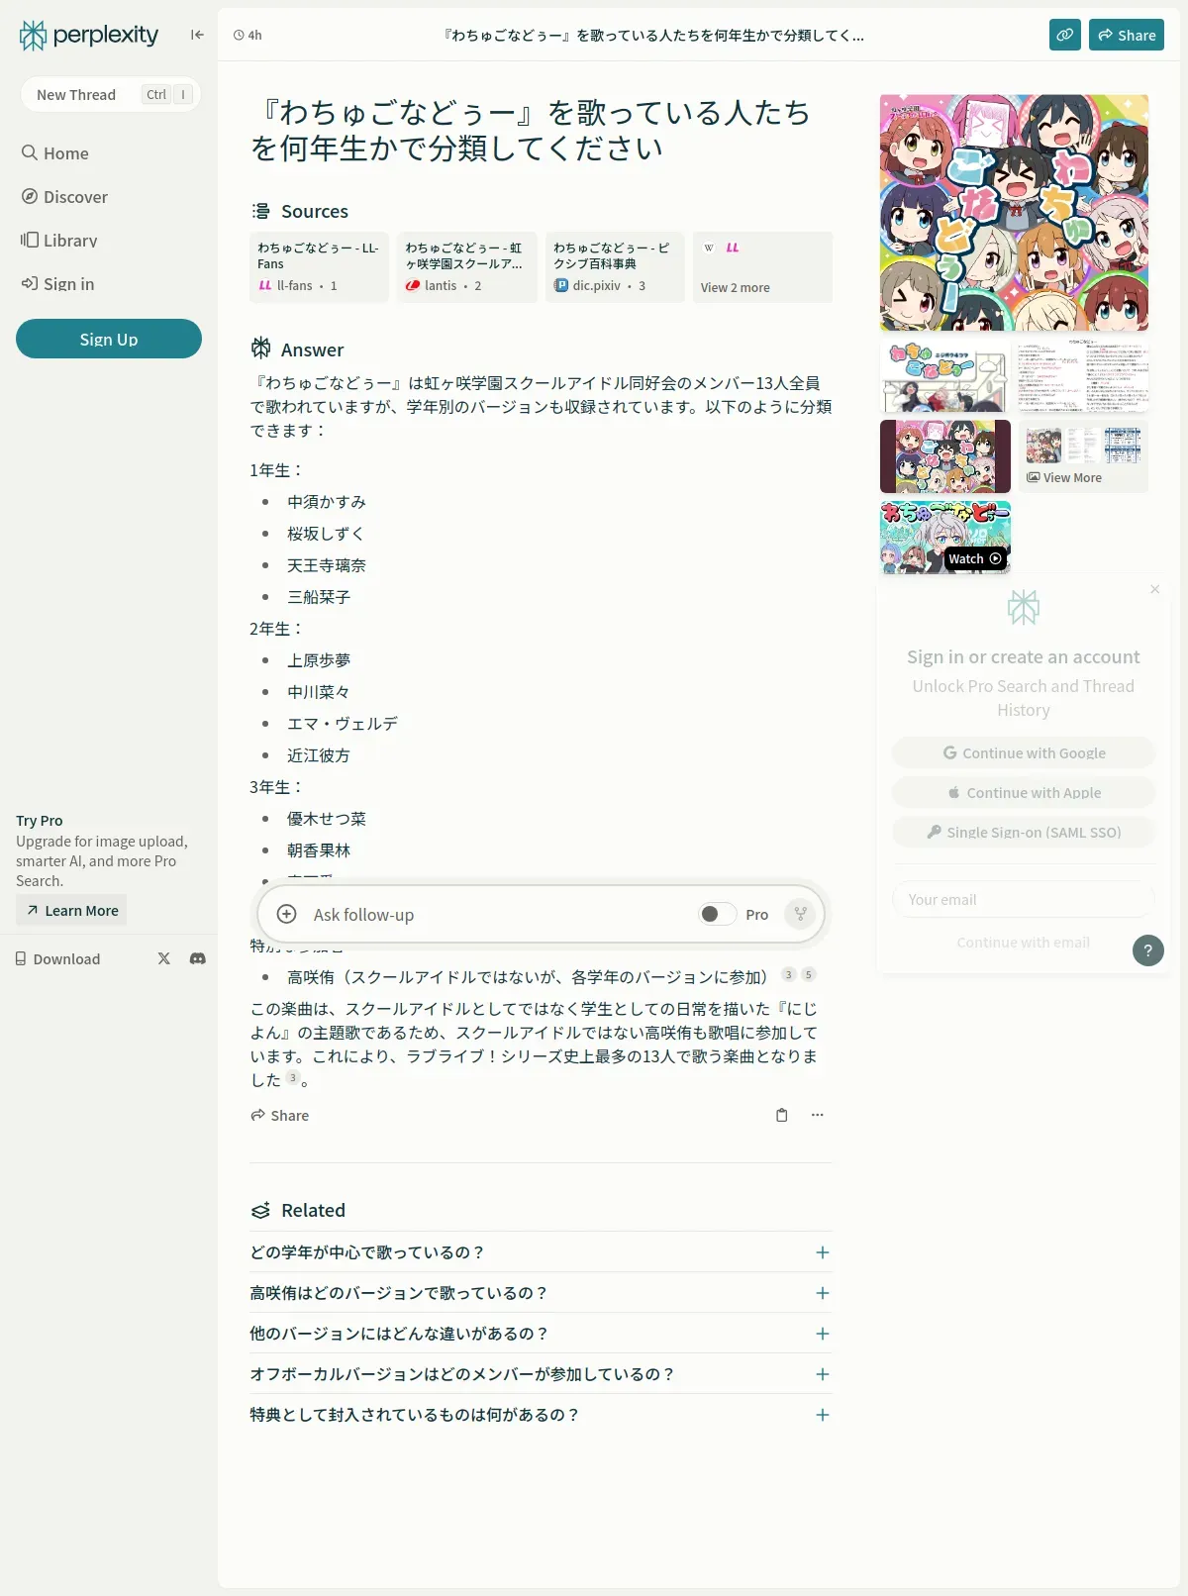Click citation number 3 after 高咲侑
This screenshot has width=1188, height=1596.
tap(789, 975)
